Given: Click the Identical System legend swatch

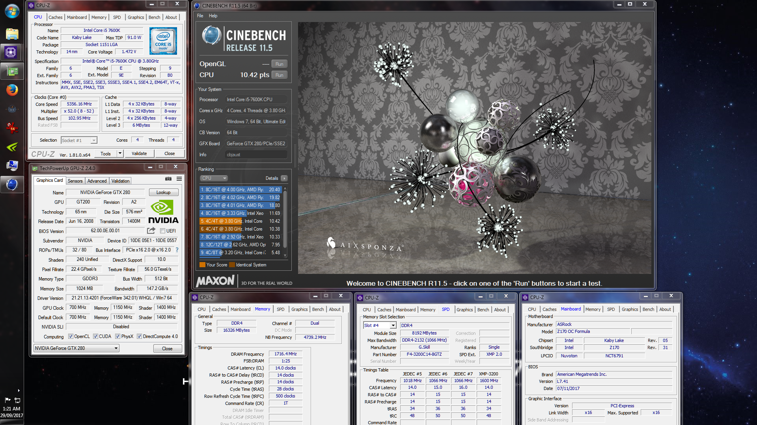Looking at the screenshot, I should [x=232, y=265].
